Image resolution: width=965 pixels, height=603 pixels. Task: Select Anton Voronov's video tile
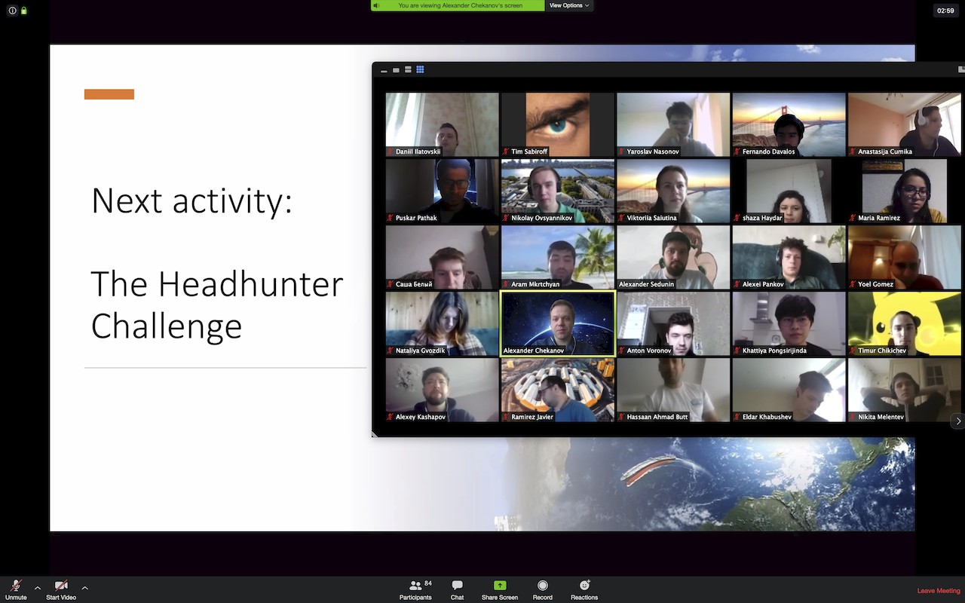(x=673, y=323)
